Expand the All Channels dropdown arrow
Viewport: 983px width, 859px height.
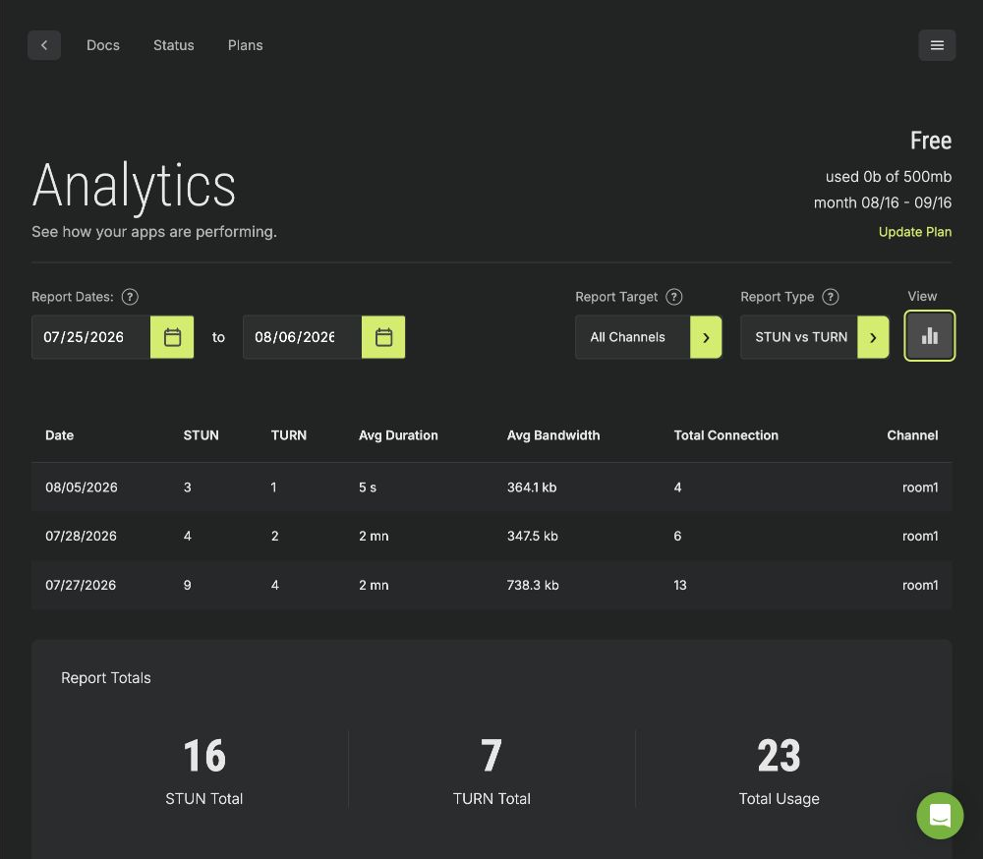pyautogui.click(x=706, y=337)
